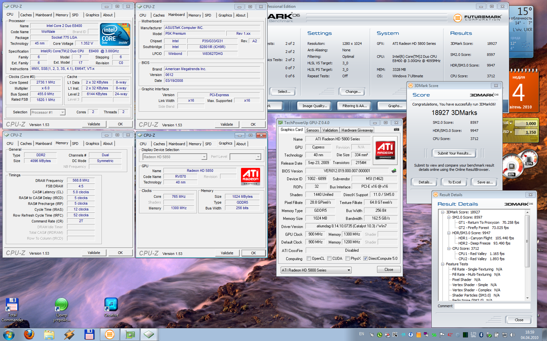Open the Processor #1 selection dropdown

[x=48, y=112]
